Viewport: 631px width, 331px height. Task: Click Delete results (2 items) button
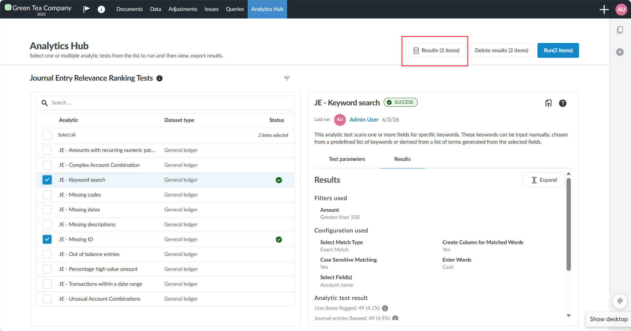click(501, 51)
